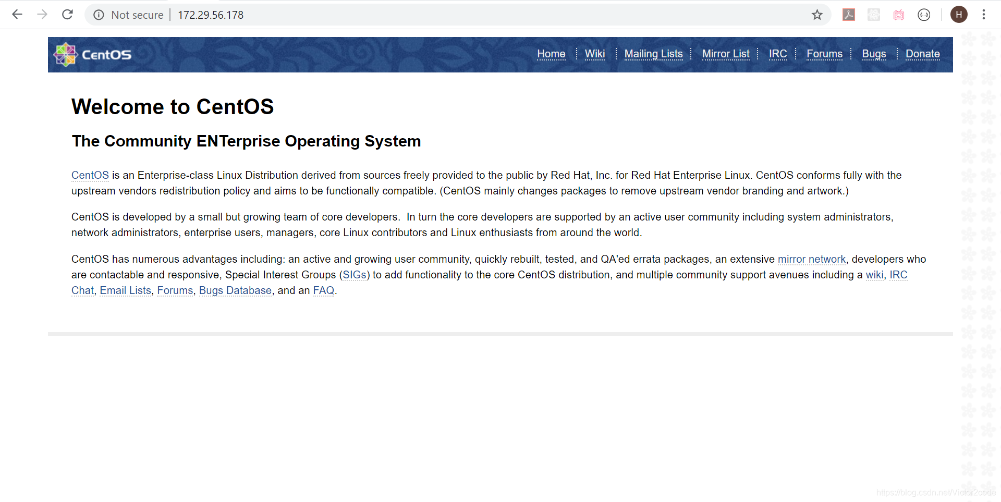This screenshot has width=1001, height=502.
Task: Click the Welcome to CentOS heading
Action: 173,107
